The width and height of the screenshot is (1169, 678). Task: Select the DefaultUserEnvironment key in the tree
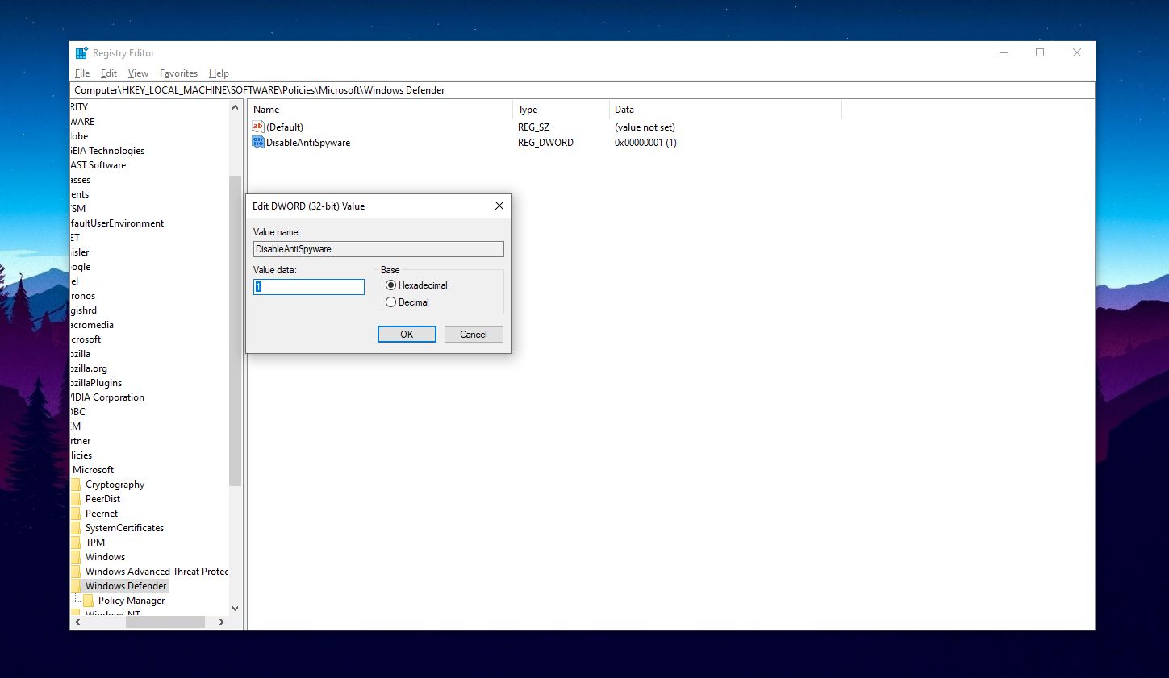tap(117, 223)
